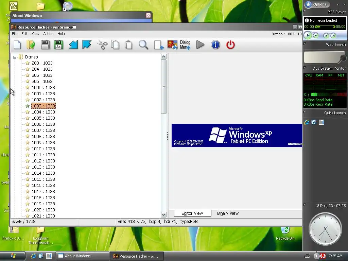This screenshot has height=261, width=348.
Task: Copy using the two-pages icon
Action: 115,45
